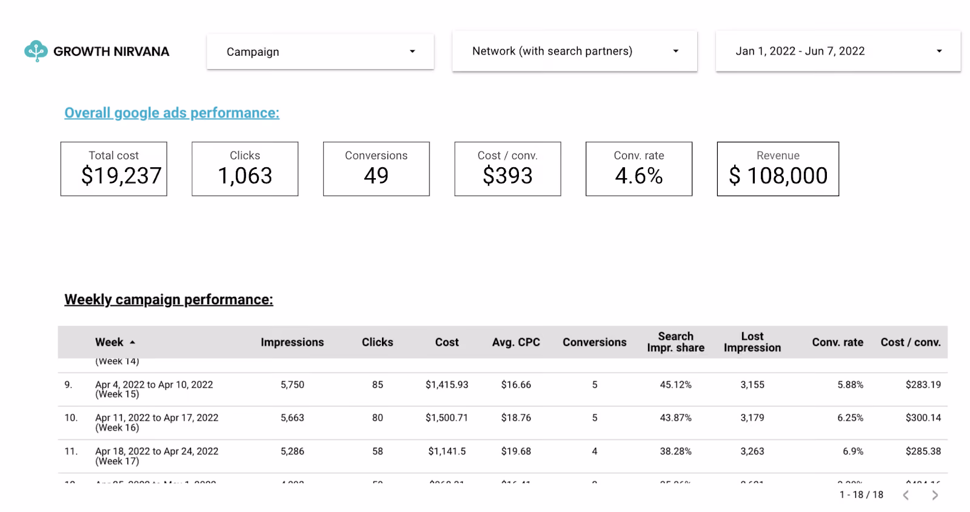Sort table by Impressions column header
The image size is (970, 512).
coord(292,342)
